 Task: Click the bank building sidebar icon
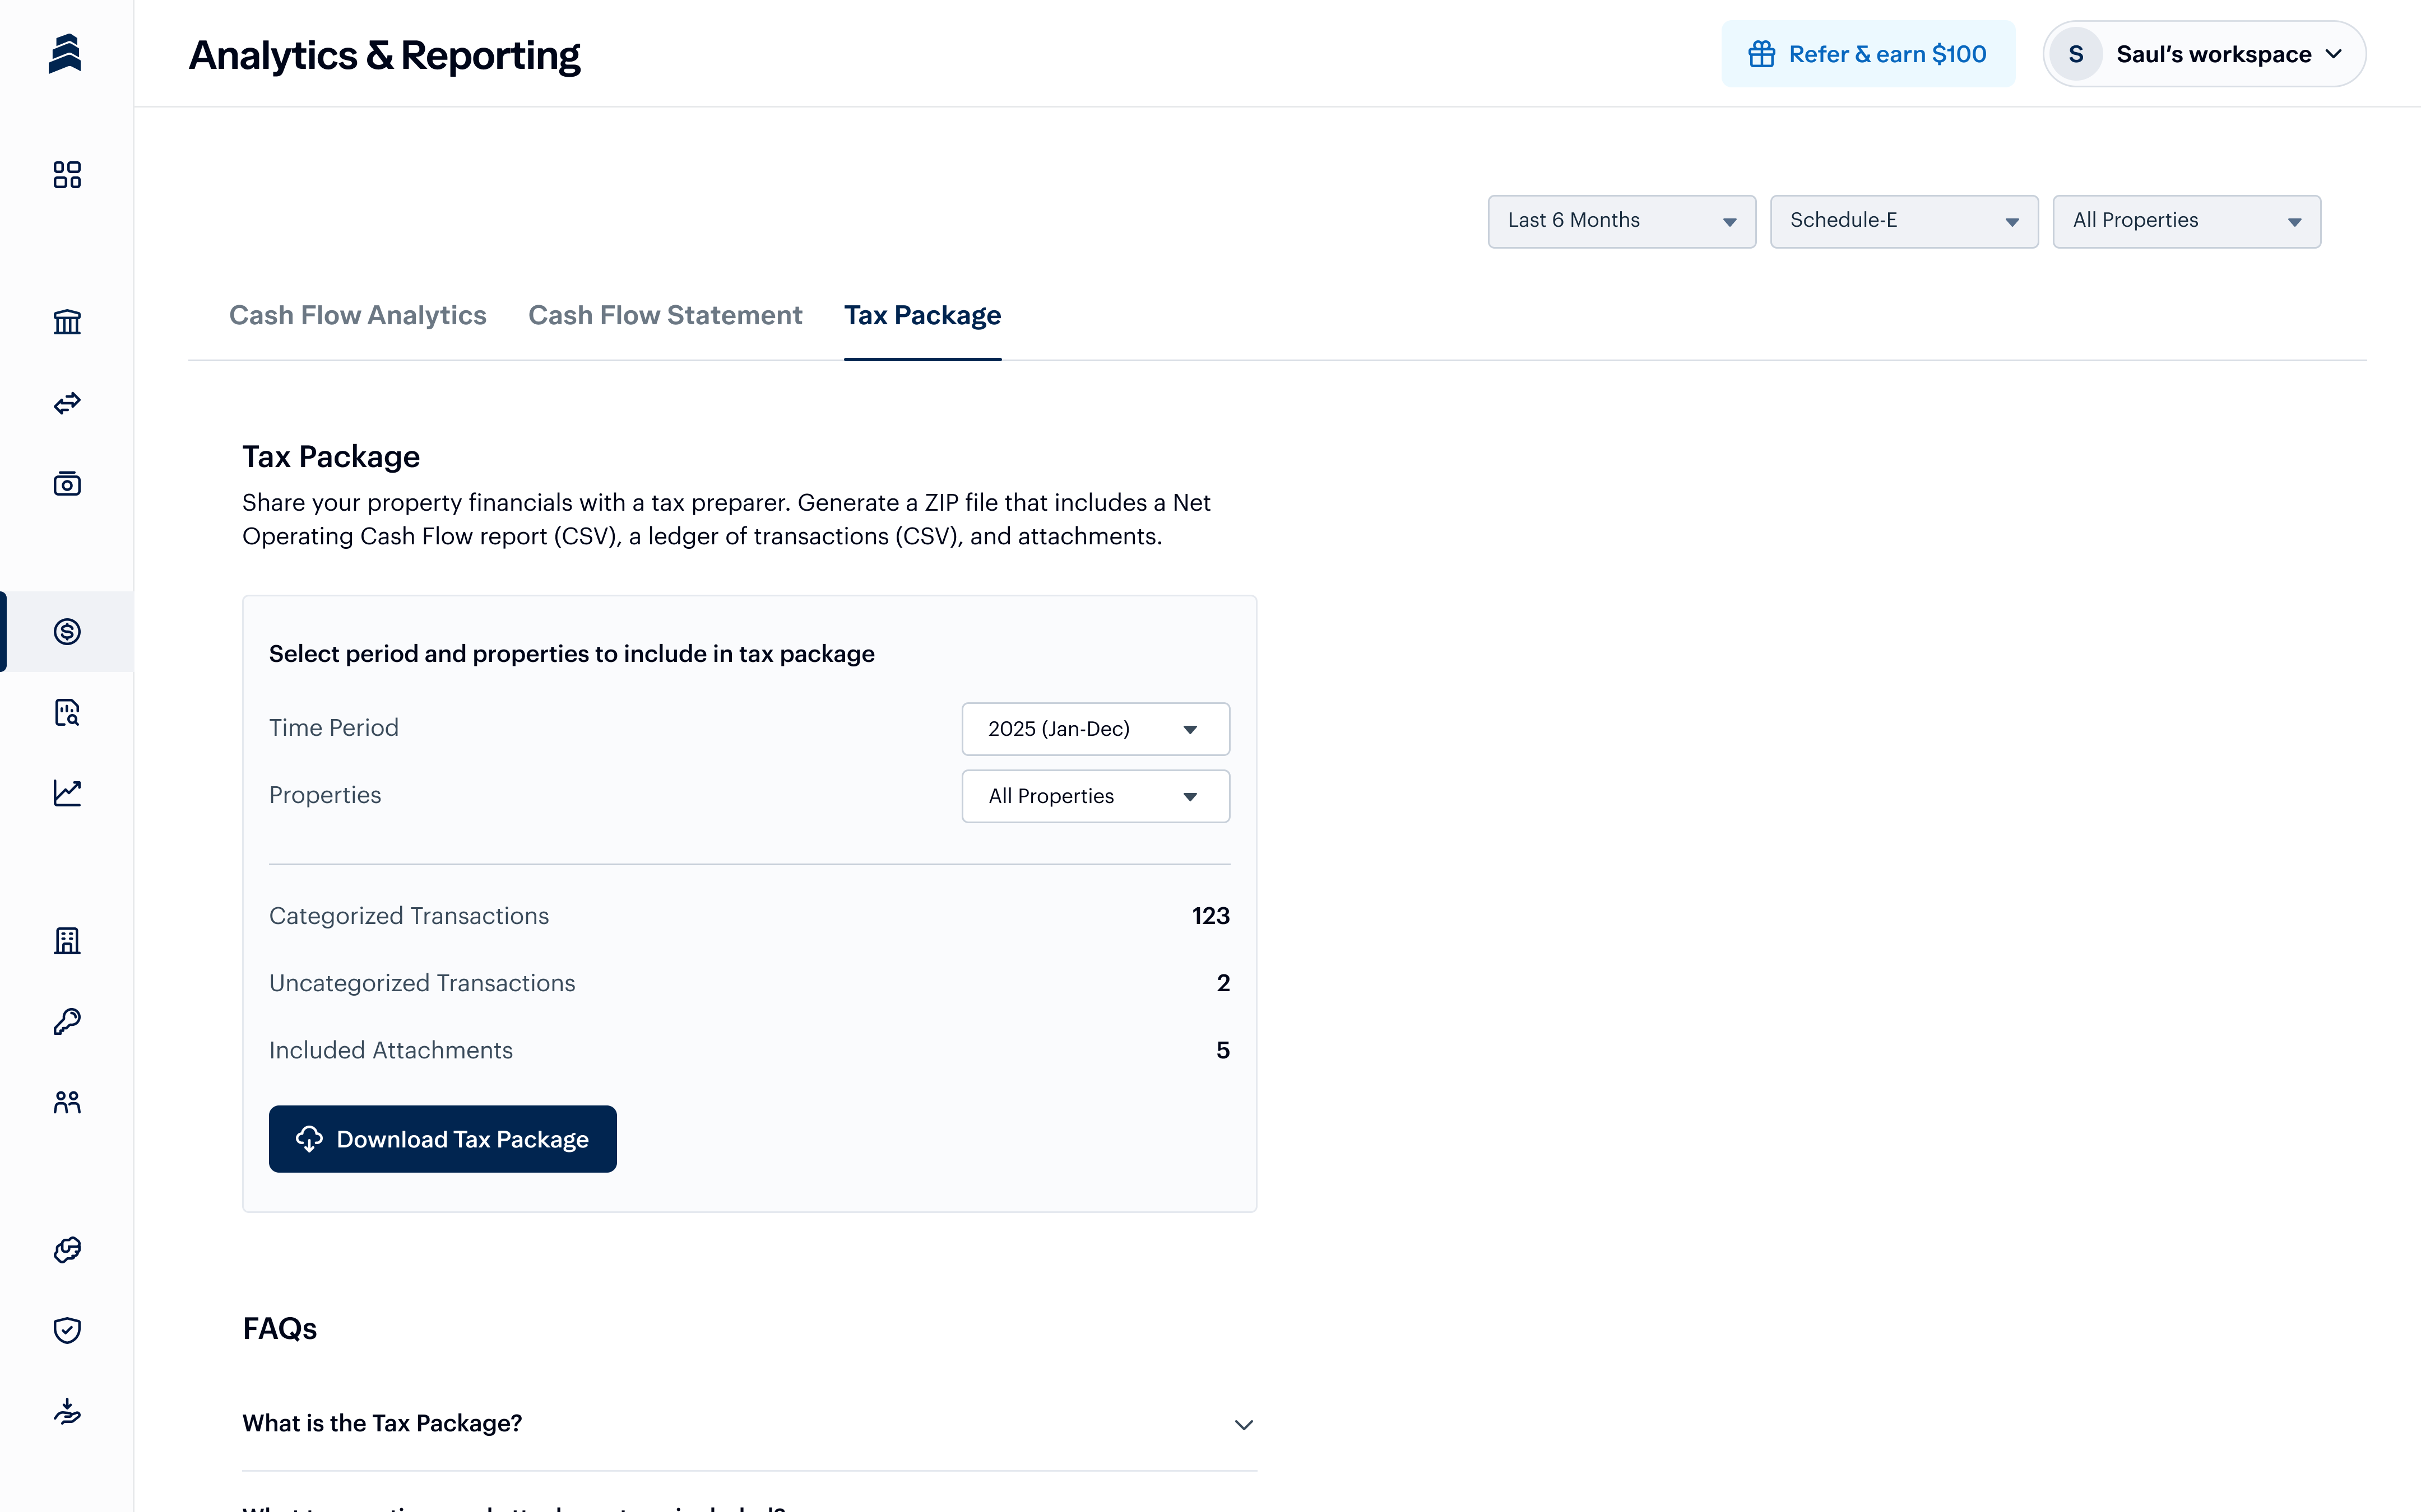click(x=67, y=322)
